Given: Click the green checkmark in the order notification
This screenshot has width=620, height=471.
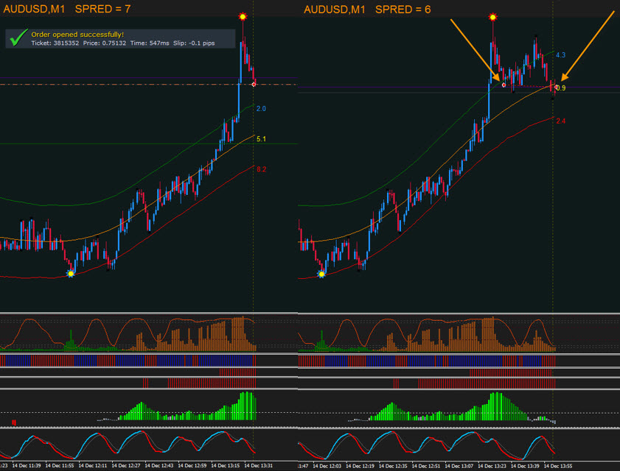Looking at the screenshot, I should (x=18, y=38).
